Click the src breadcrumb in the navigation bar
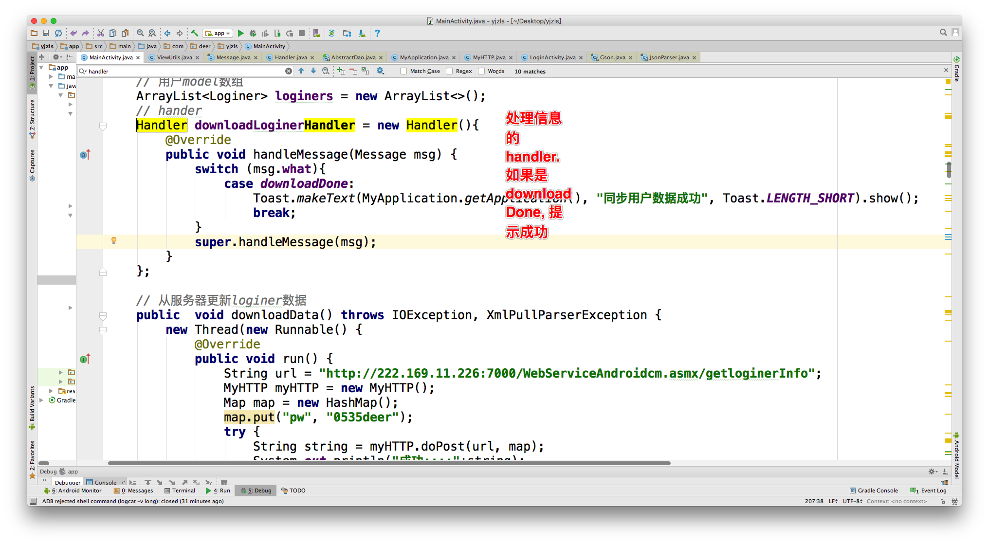The width and height of the screenshot is (989, 545). point(94,46)
